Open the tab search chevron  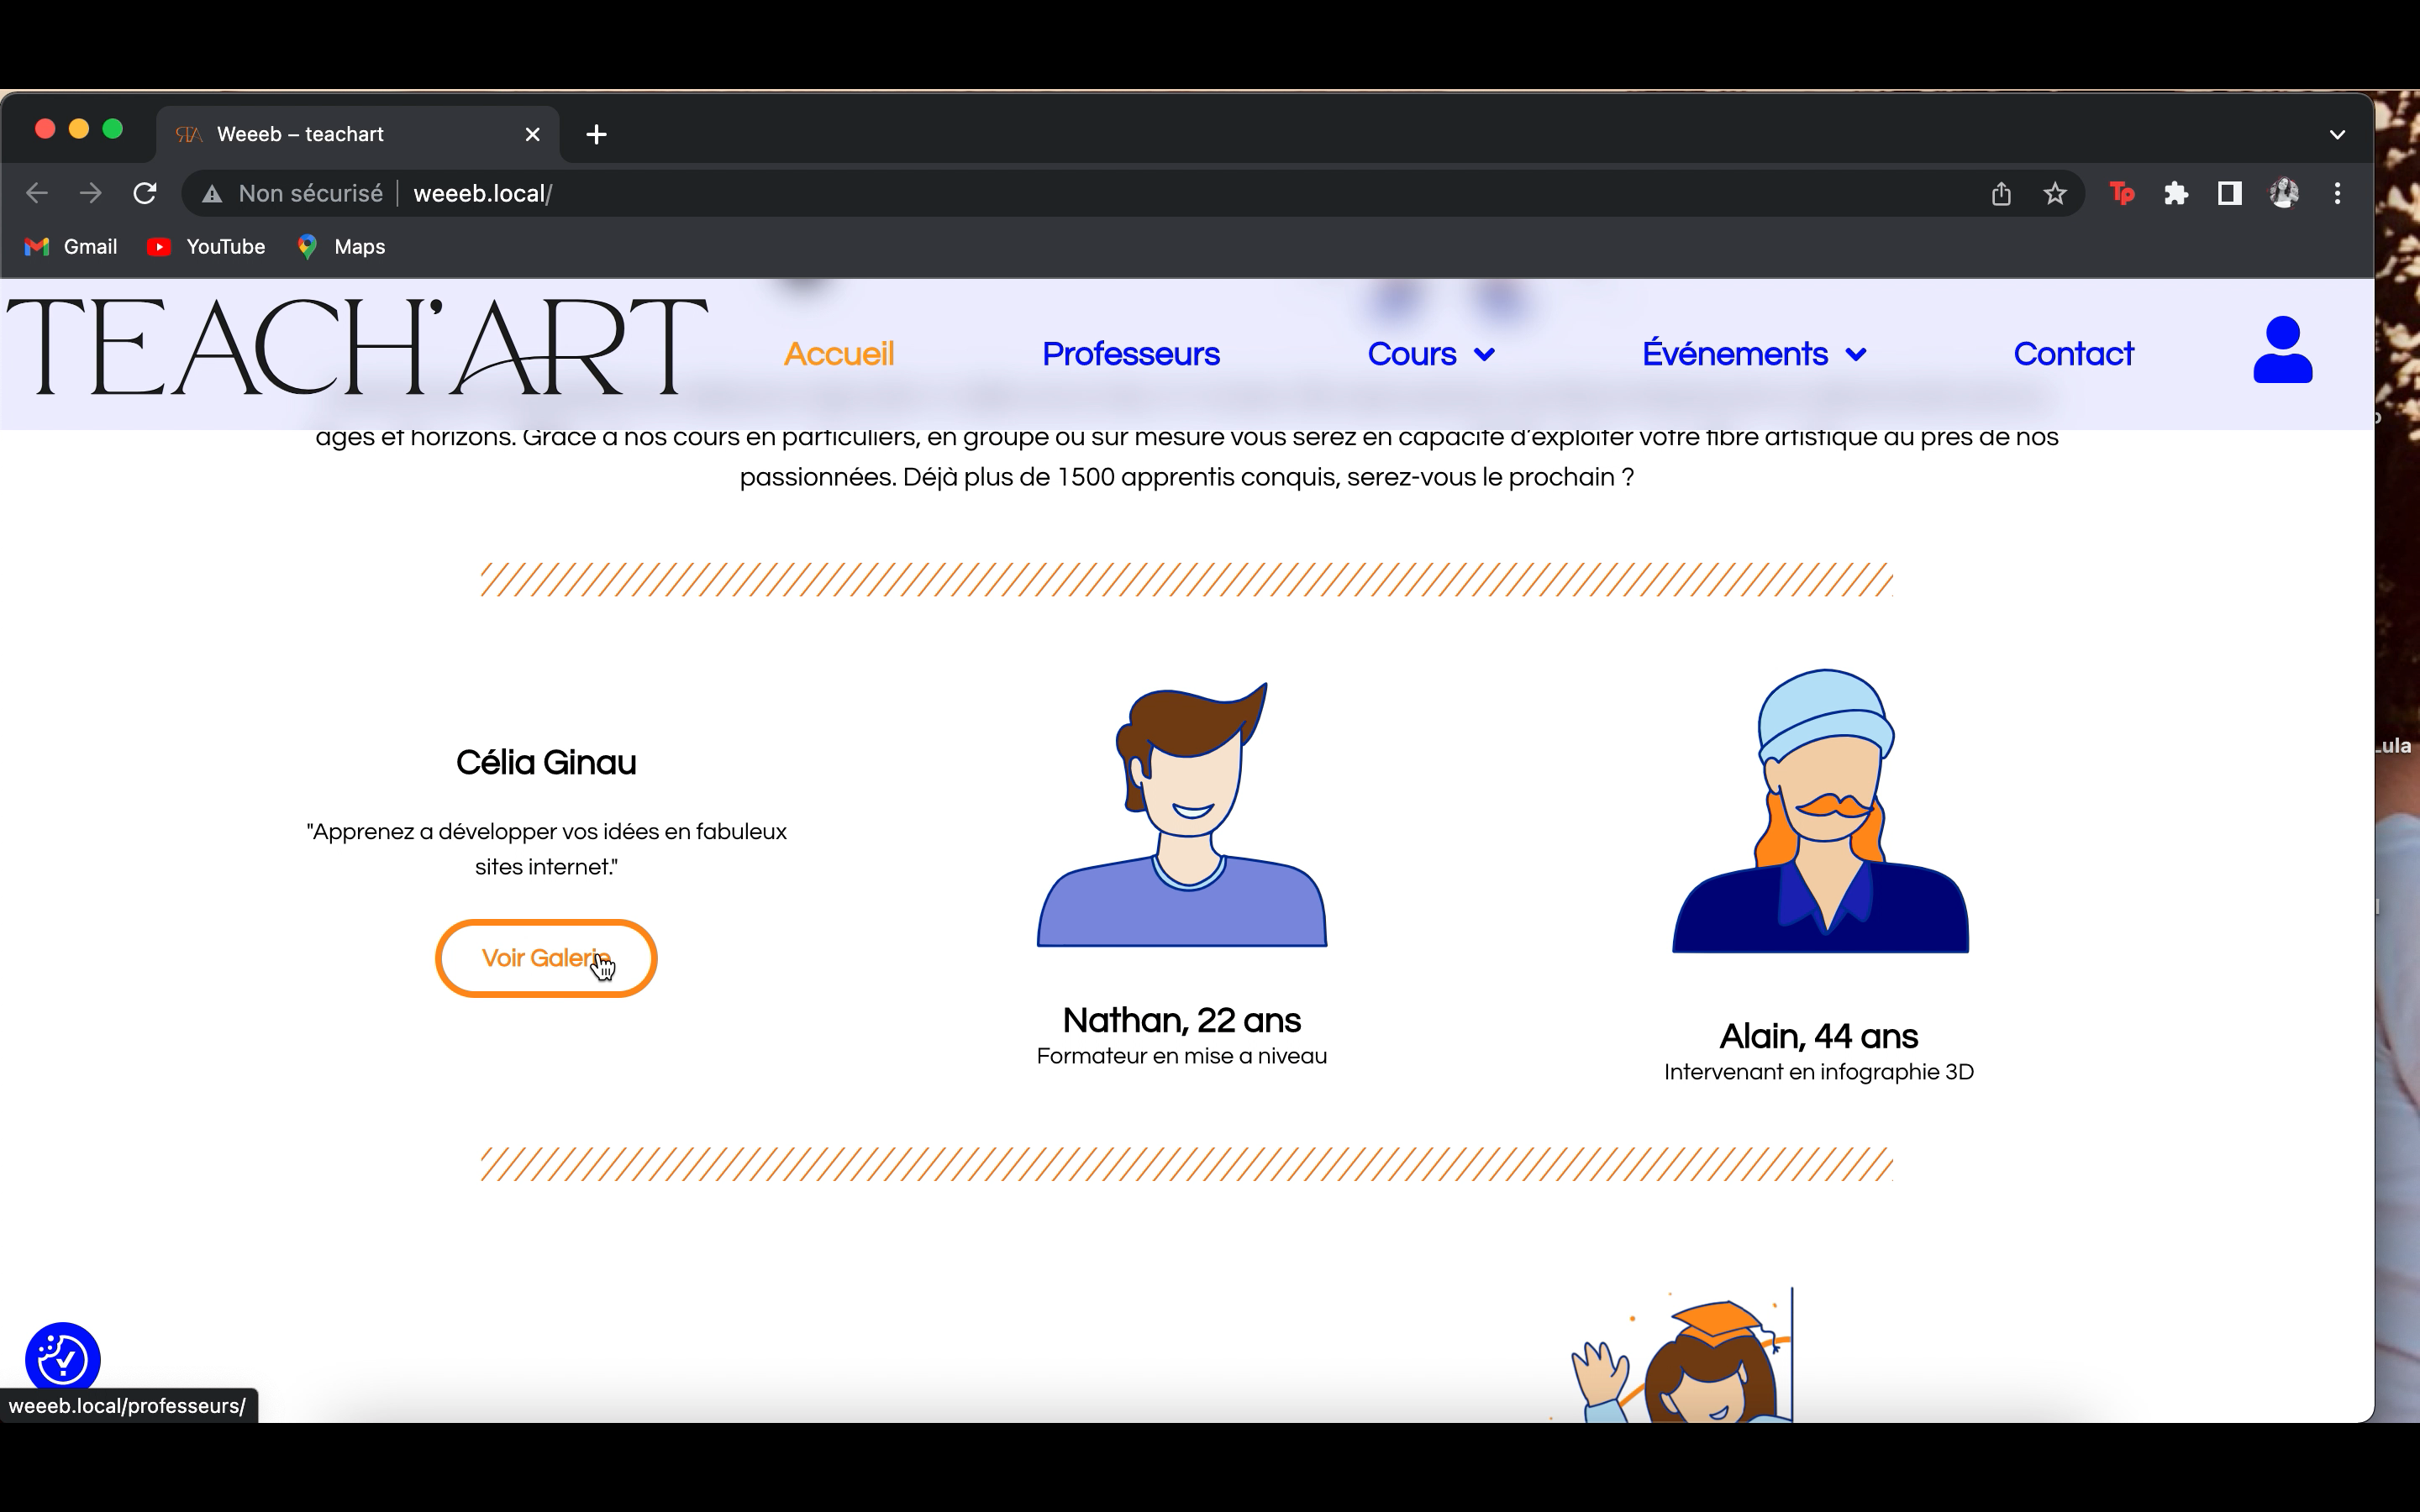(x=2337, y=134)
